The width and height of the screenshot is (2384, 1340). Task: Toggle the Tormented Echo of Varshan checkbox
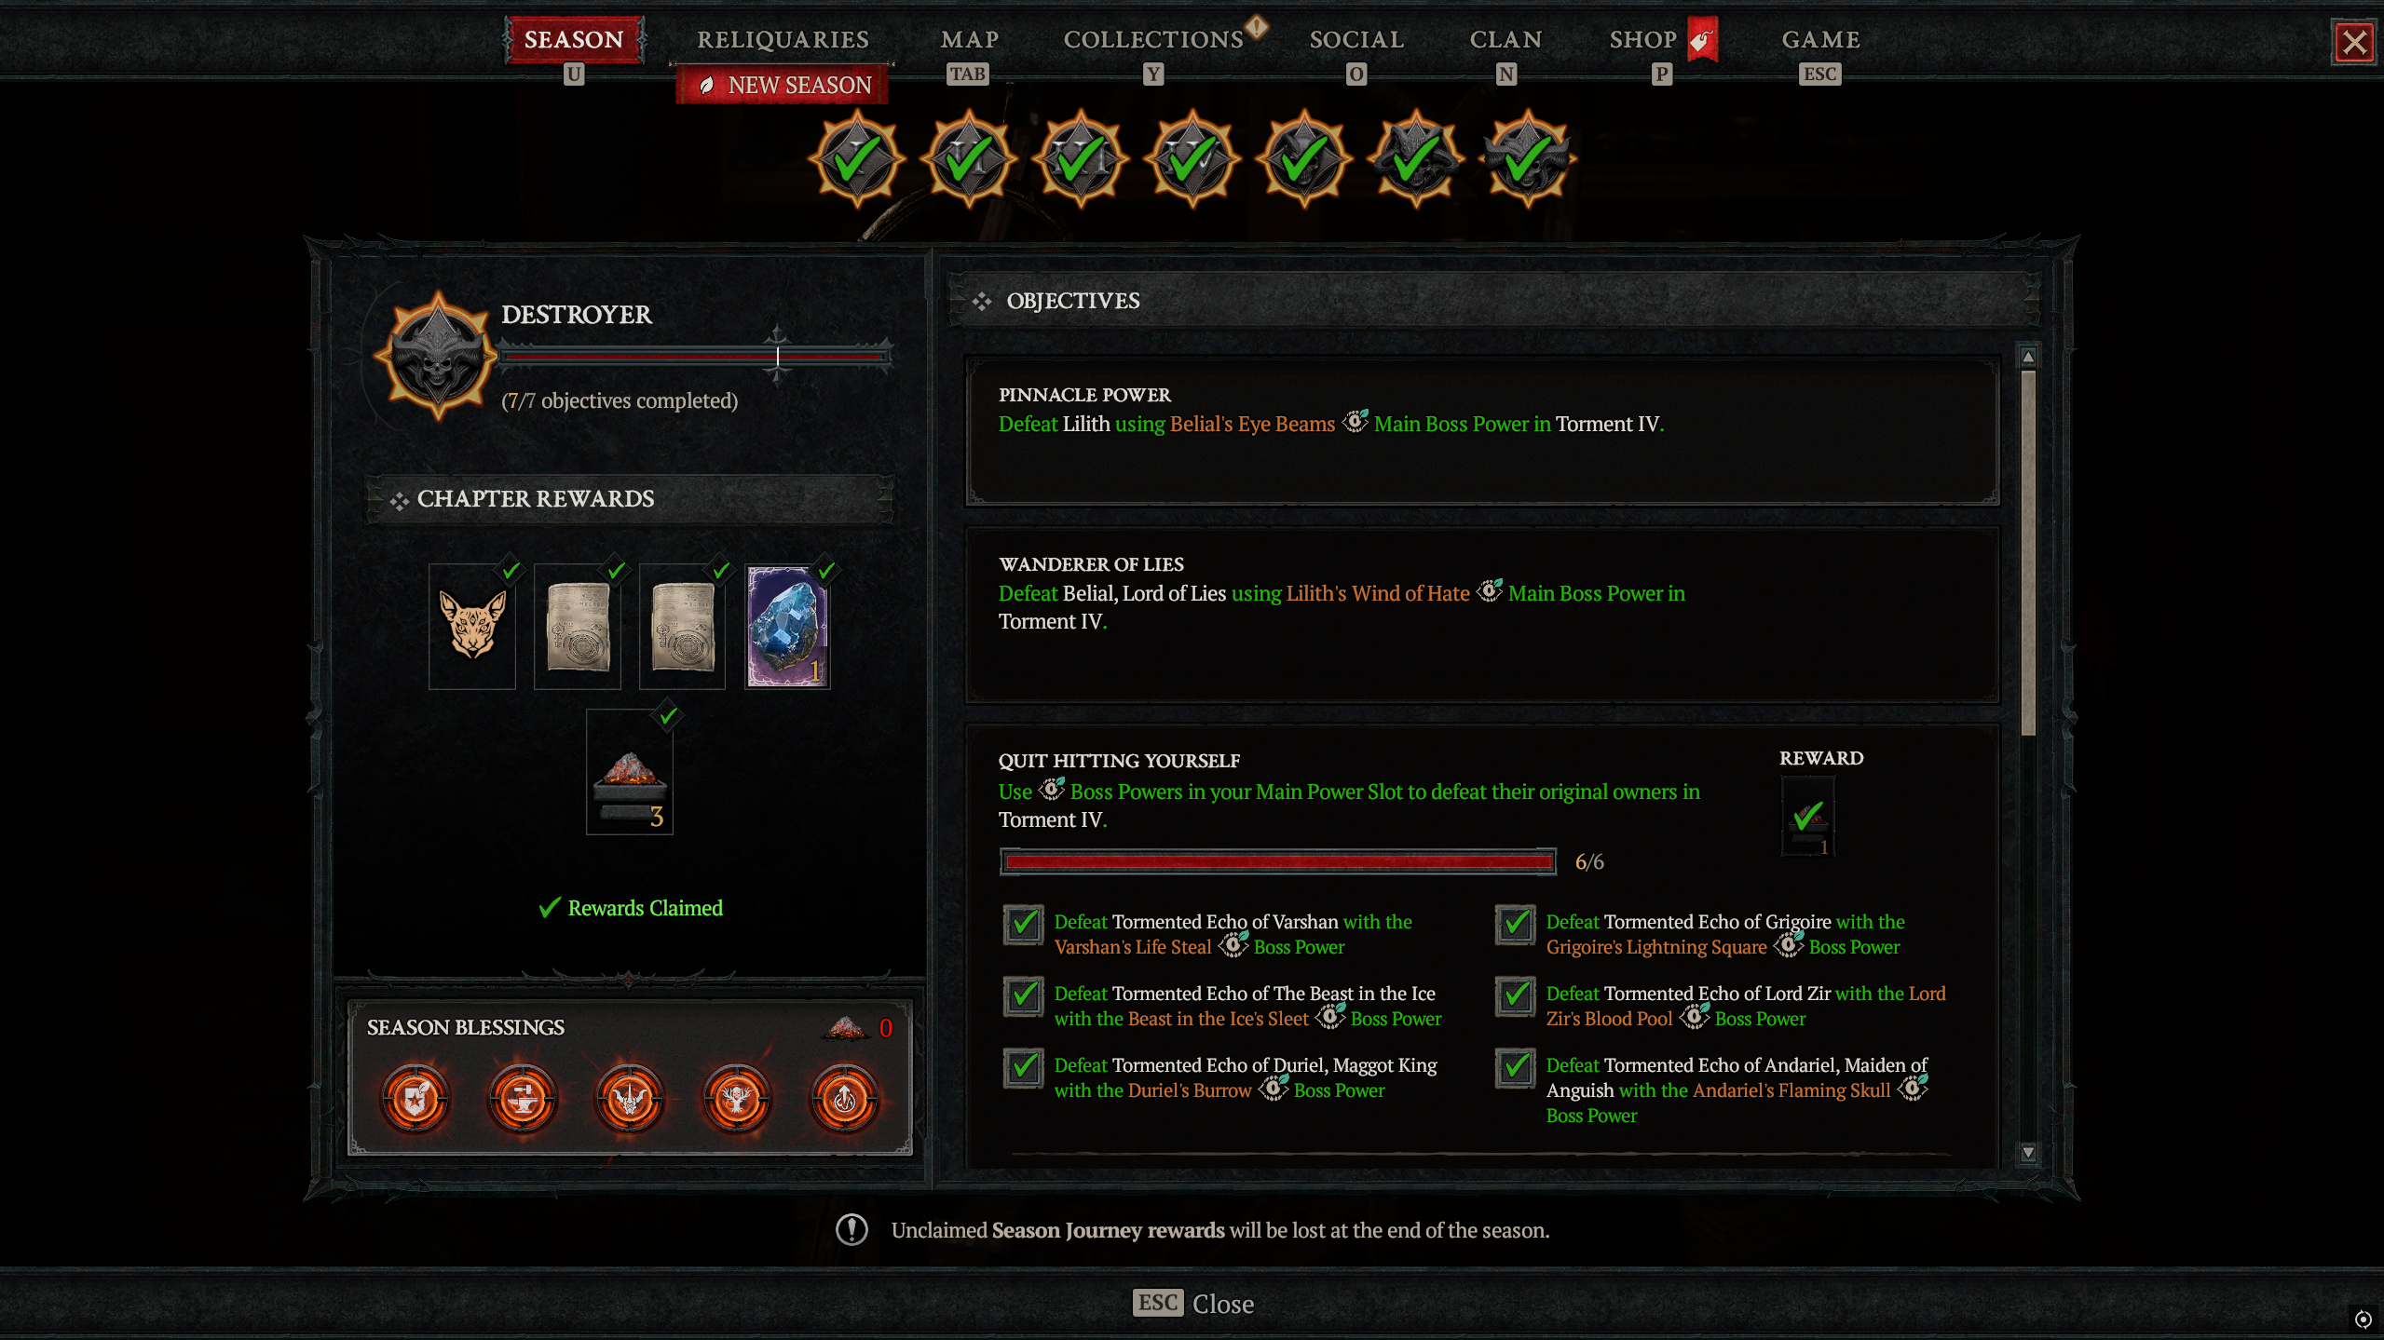coord(1024,925)
